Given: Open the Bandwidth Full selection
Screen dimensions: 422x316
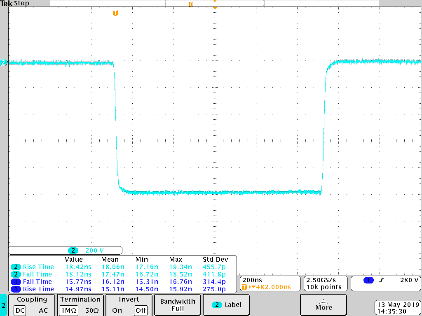Looking at the screenshot, I should pyautogui.click(x=178, y=305).
